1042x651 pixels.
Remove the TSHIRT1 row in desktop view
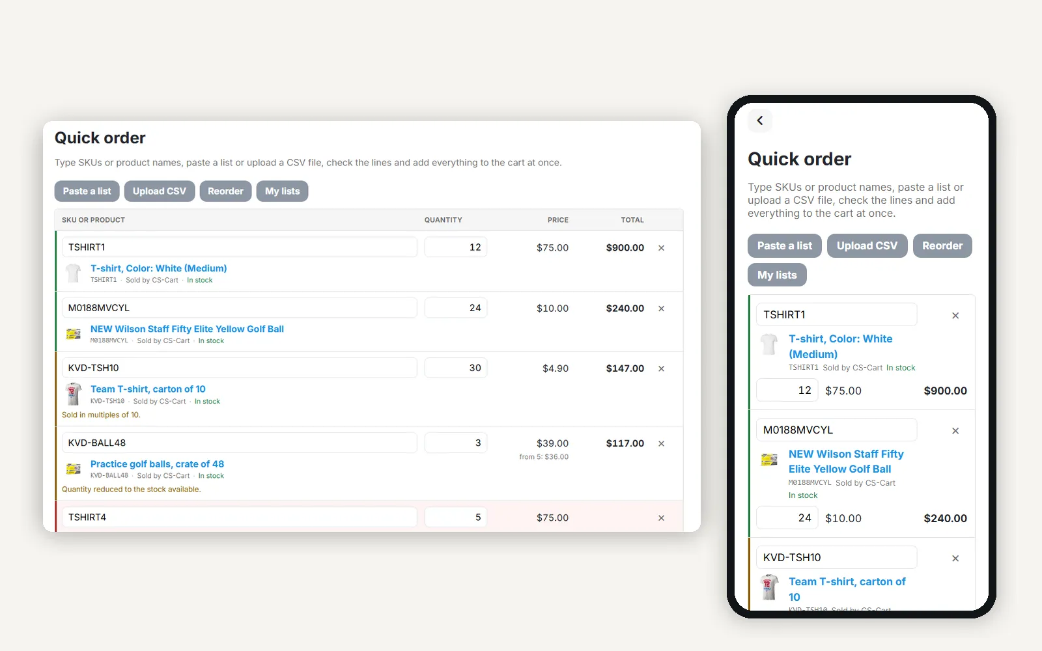(661, 248)
